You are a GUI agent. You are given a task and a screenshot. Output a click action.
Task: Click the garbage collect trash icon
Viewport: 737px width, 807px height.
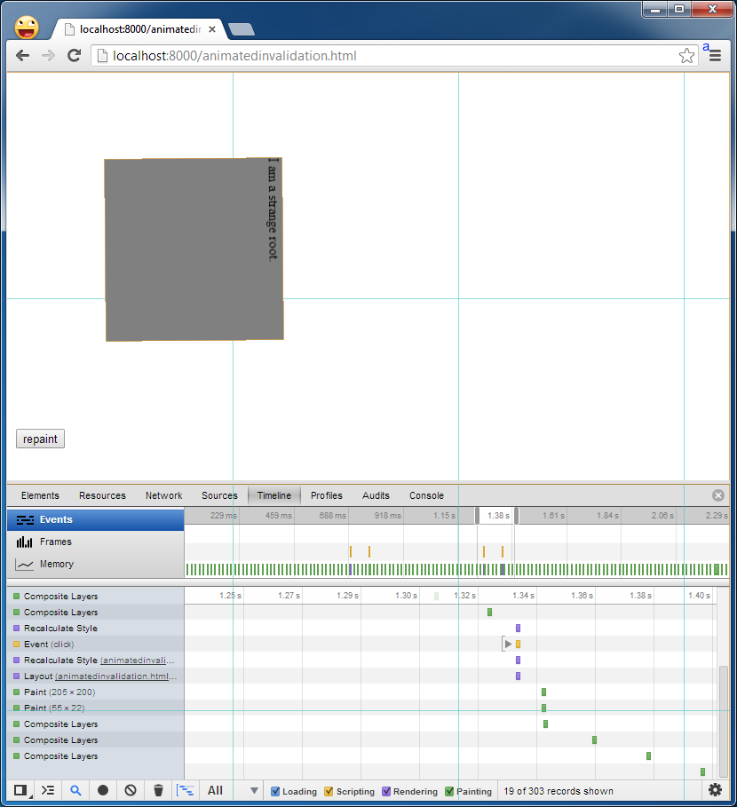pyautogui.click(x=159, y=790)
